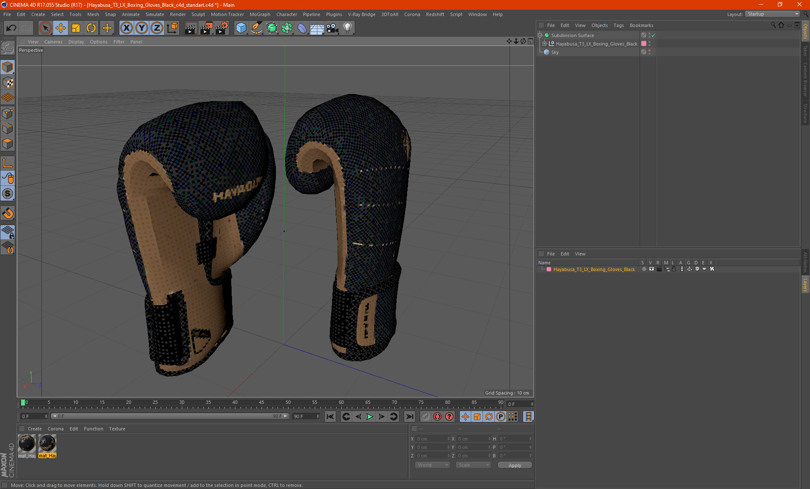The height and width of the screenshot is (489, 810).
Task: Toggle the Y-axis lock
Action: (x=142, y=28)
